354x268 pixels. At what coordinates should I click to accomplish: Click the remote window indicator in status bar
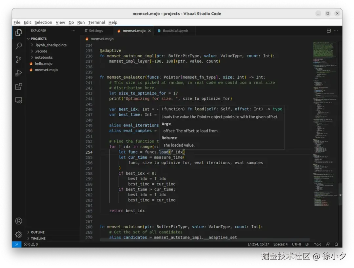17,244
